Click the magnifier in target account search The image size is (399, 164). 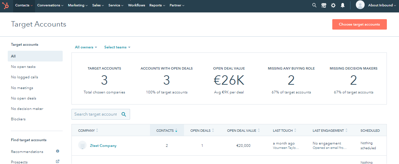click(124, 114)
